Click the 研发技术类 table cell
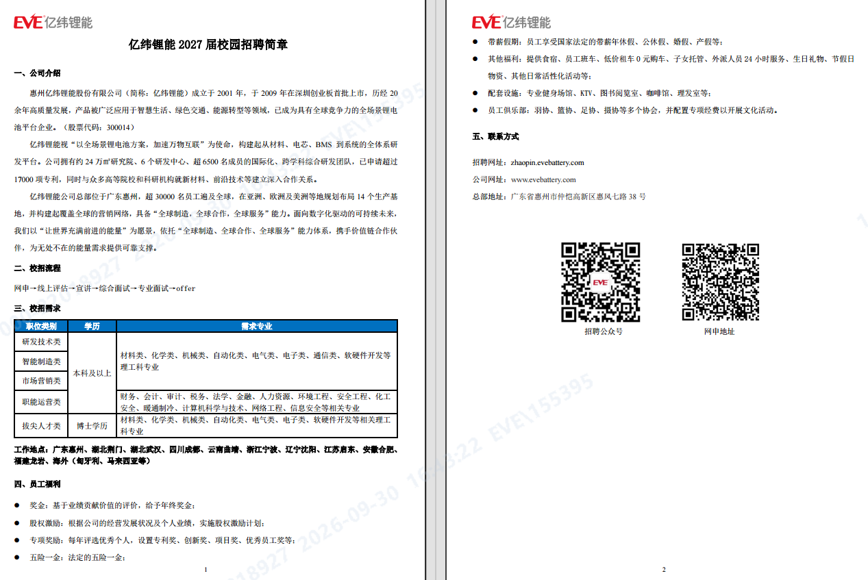 41,342
